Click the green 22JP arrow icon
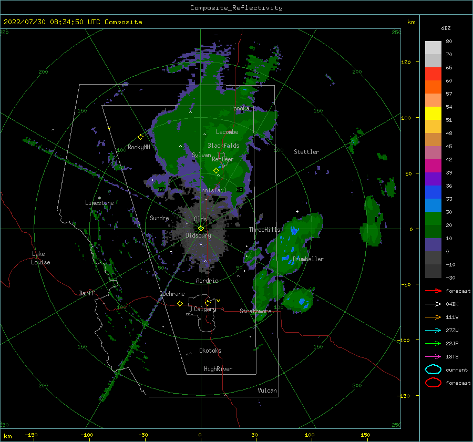 coord(433,343)
